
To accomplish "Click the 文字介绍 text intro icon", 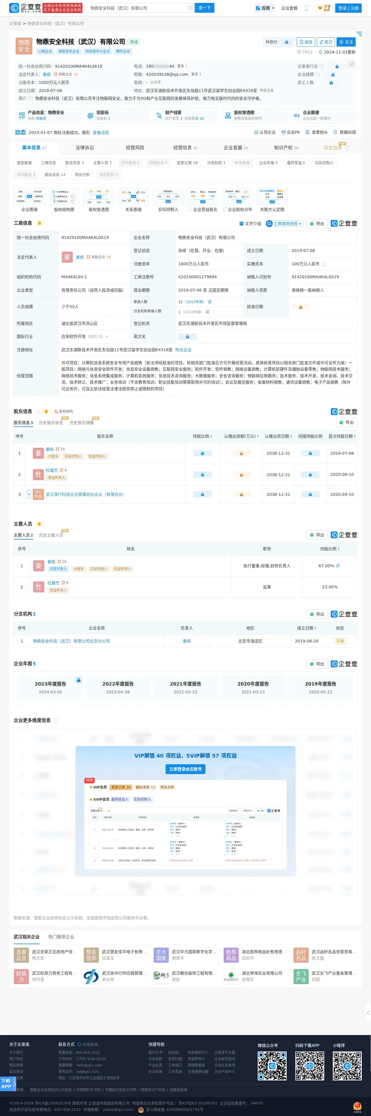I will 250,224.
